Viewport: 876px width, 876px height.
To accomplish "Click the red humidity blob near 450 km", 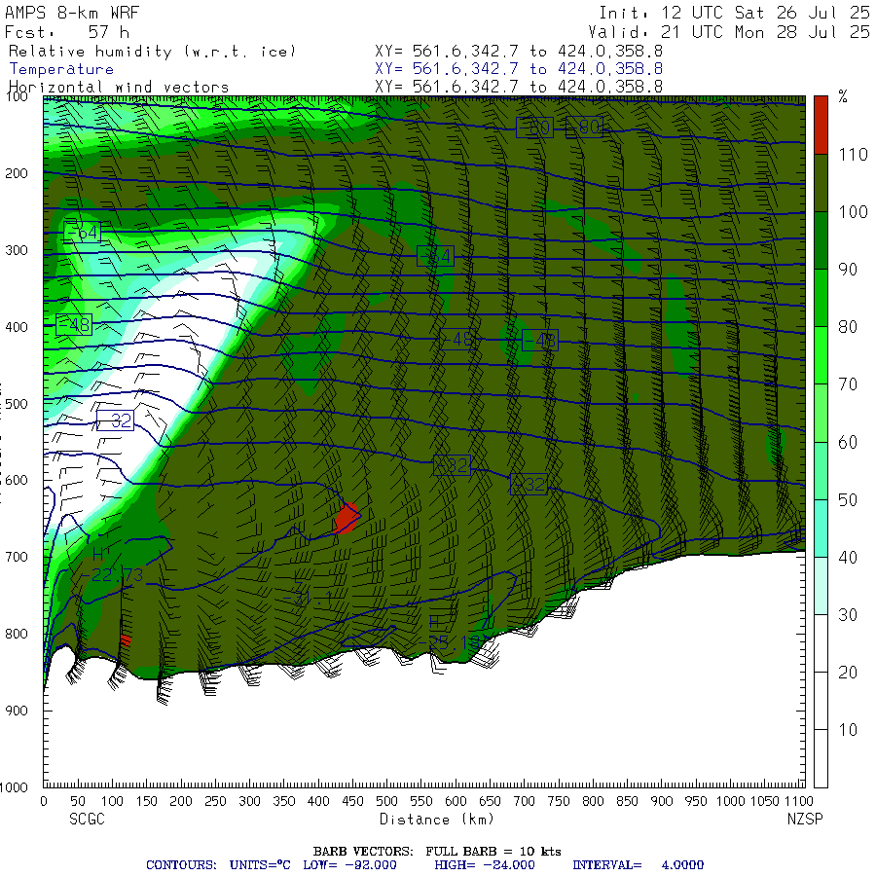I will pos(347,518).
